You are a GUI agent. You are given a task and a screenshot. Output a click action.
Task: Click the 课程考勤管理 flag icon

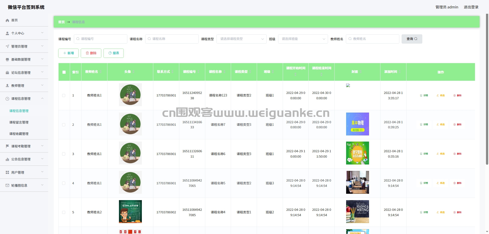pos(7,146)
